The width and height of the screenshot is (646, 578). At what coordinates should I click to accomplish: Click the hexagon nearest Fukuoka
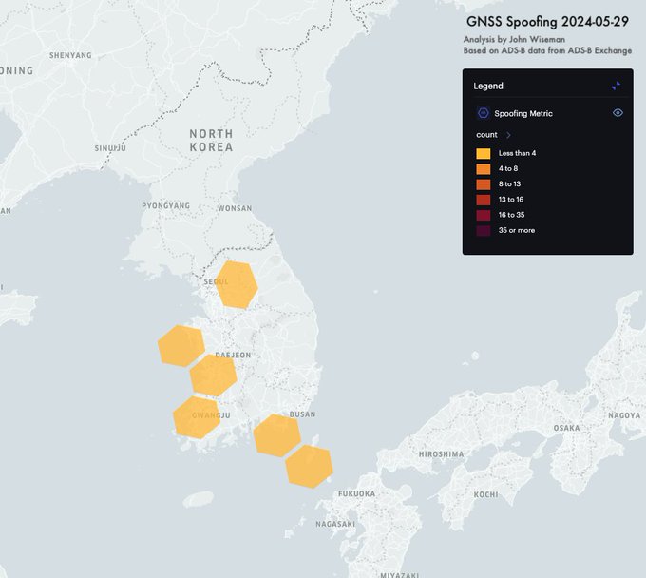(x=309, y=466)
